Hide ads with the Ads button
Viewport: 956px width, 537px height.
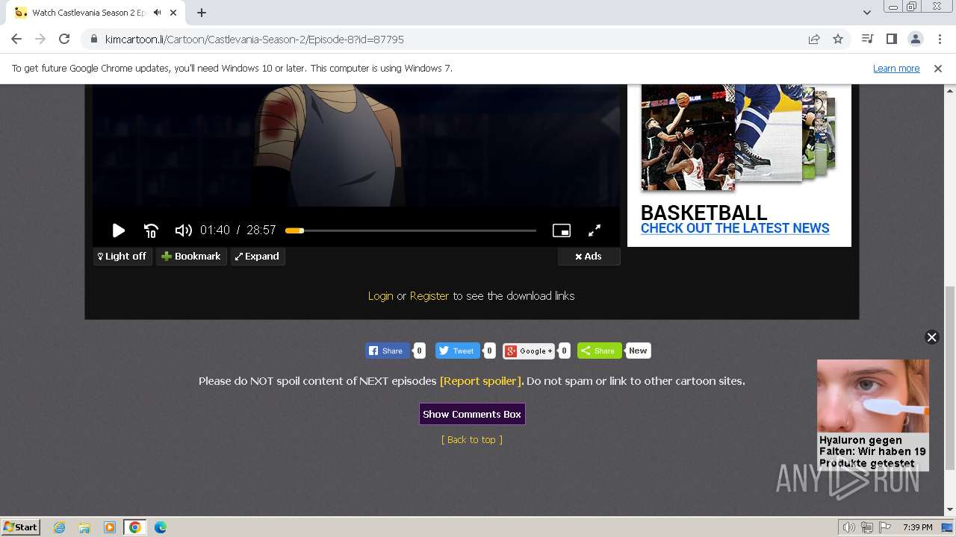point(589,256)
